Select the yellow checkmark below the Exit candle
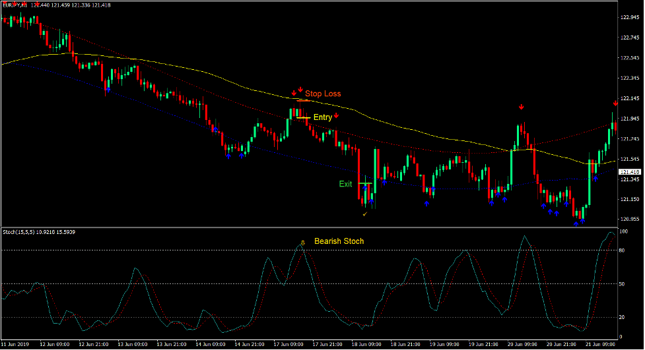Image resolution: width=645 pixels, height=350 pixels. 364,214
